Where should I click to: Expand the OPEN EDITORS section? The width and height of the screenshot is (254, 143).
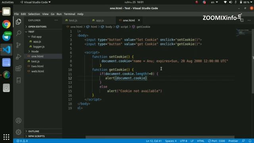(x=37, y=27)
